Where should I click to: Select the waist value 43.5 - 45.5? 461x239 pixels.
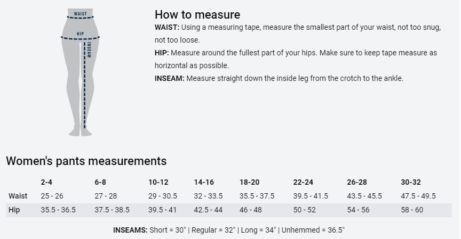click(x=364, y=196)
